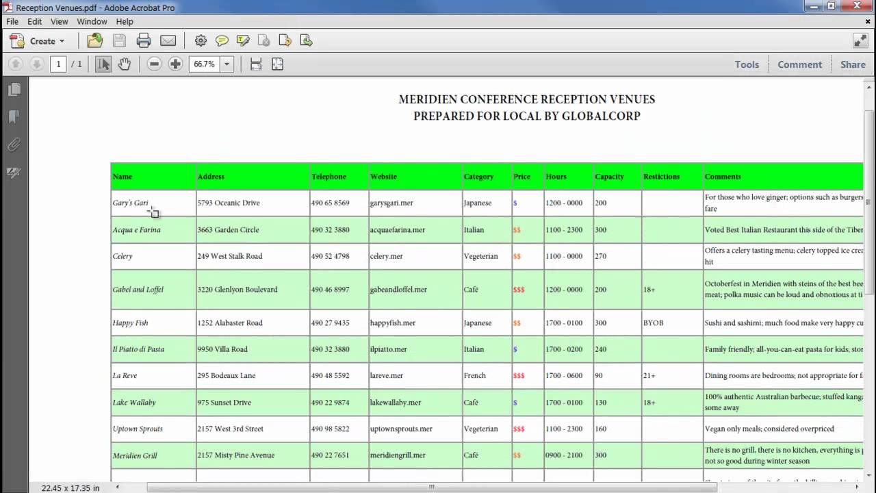876x493 pixels.
Task: Fit one full page to window icon
Action: tap(277, 64)
